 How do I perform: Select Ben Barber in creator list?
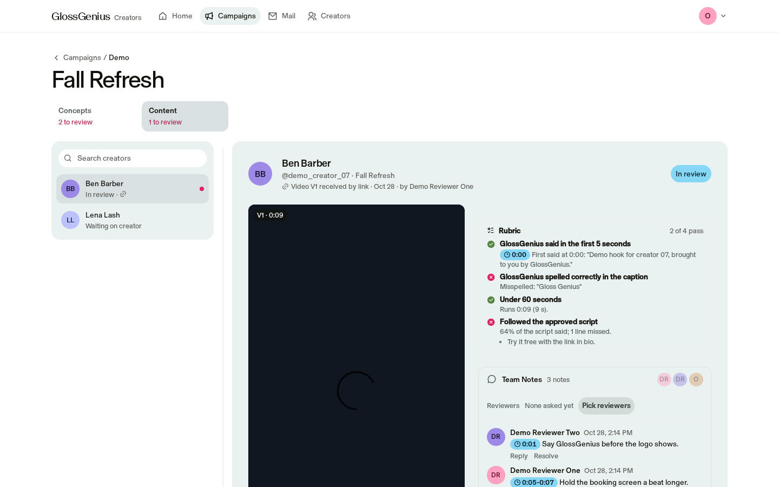pos(133,189)
